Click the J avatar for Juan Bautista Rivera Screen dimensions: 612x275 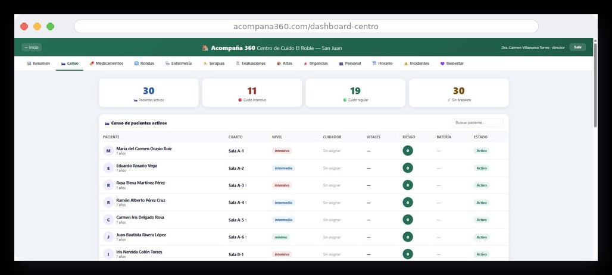click(108, 237)
